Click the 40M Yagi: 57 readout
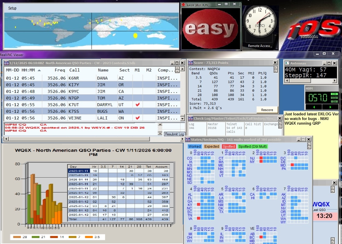This screenshot has height=244, width=342. point(306,70)
